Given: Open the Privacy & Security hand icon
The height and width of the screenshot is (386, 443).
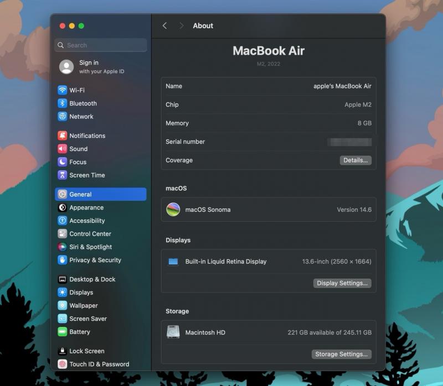Looking at the screenshot, I should coord(62,260).
